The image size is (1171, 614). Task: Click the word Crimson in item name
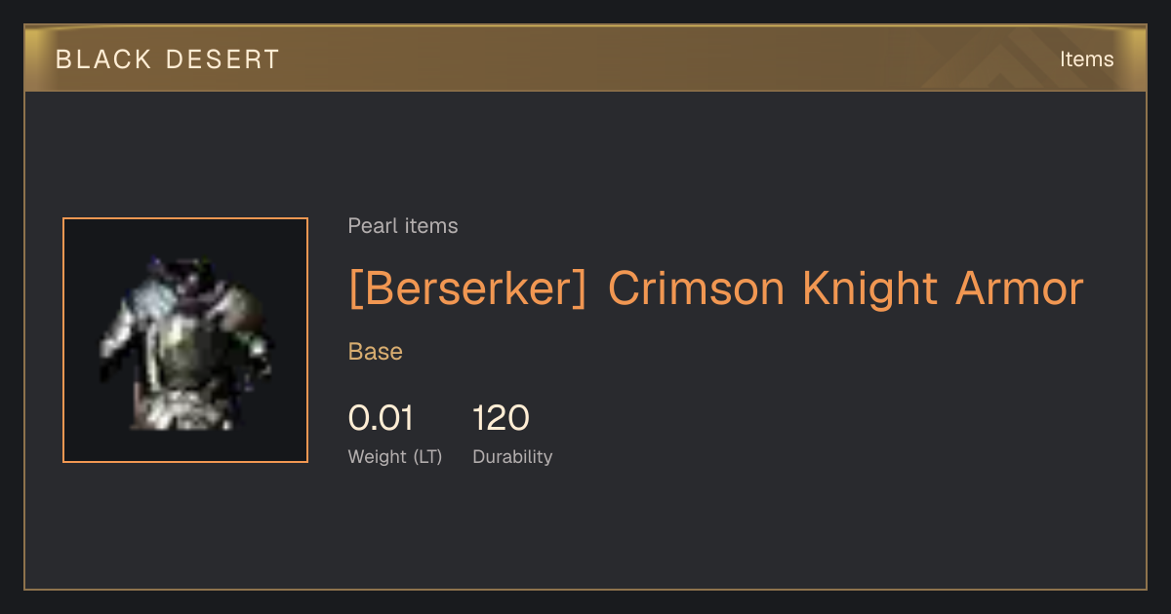[697, 289]
